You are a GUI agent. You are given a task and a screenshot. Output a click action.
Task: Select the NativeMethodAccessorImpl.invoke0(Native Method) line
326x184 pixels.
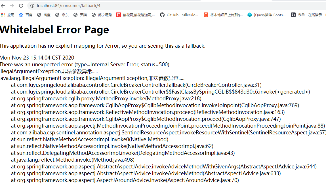(x=90, y=139)
